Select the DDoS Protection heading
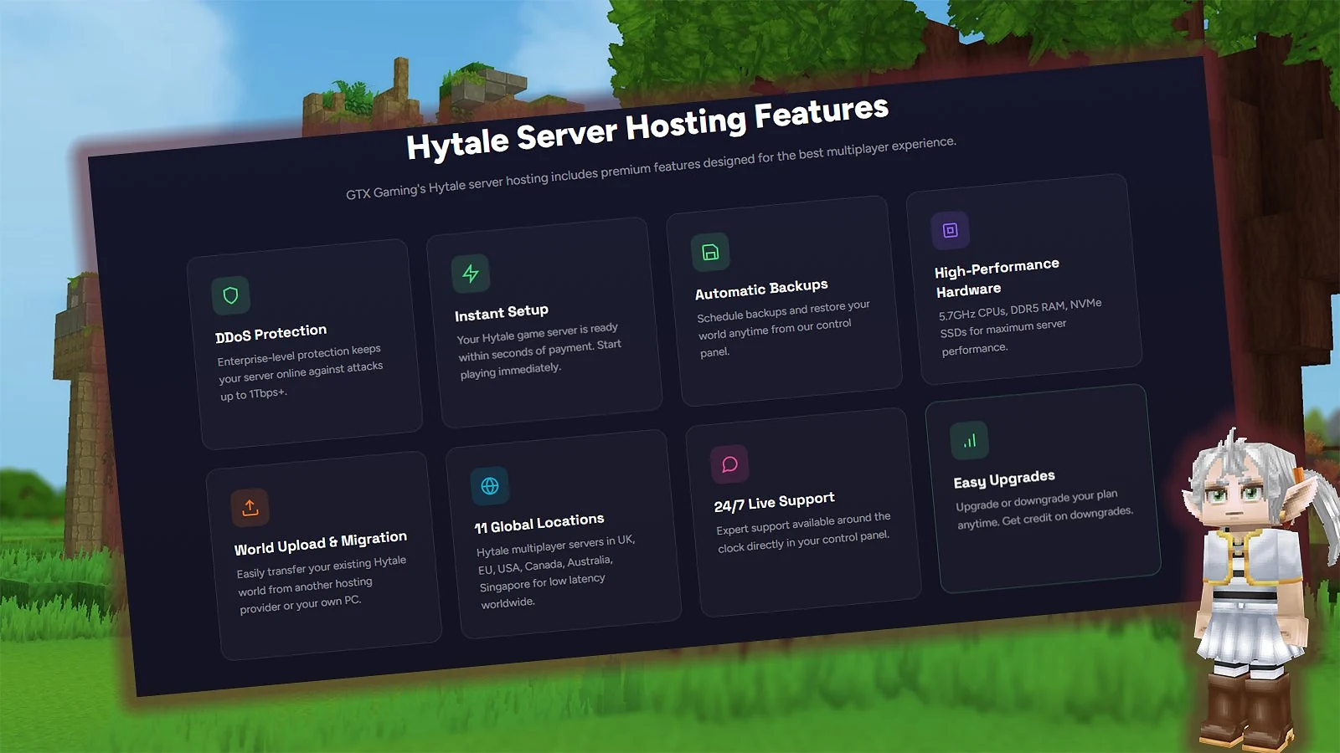The width and height of the screenshot is (1340, 753). 271,333
